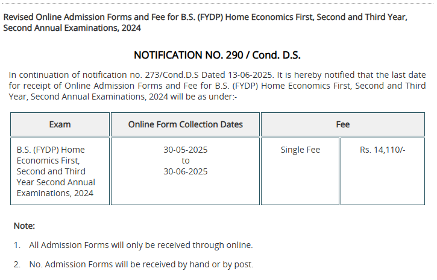Screen dimensions: 437x280
Task: Click 'Second Annual Examinations, 2024' in the heading
Action: point(72,28)
